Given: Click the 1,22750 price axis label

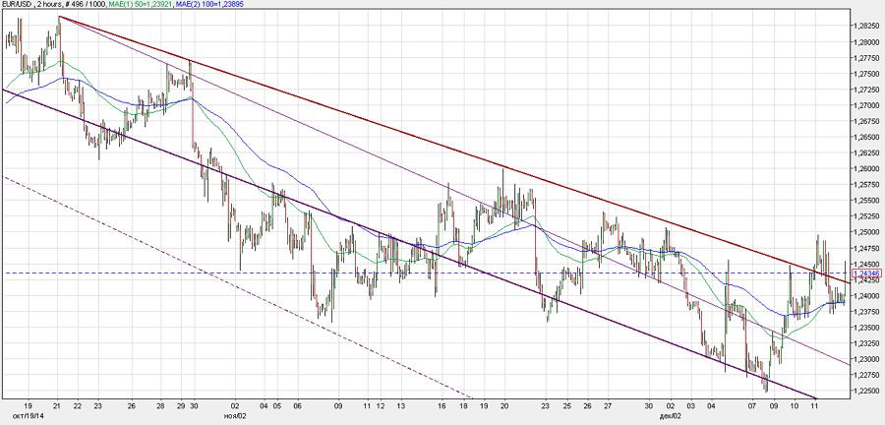Looking at the screenshot, I should [x=867, y=375].
